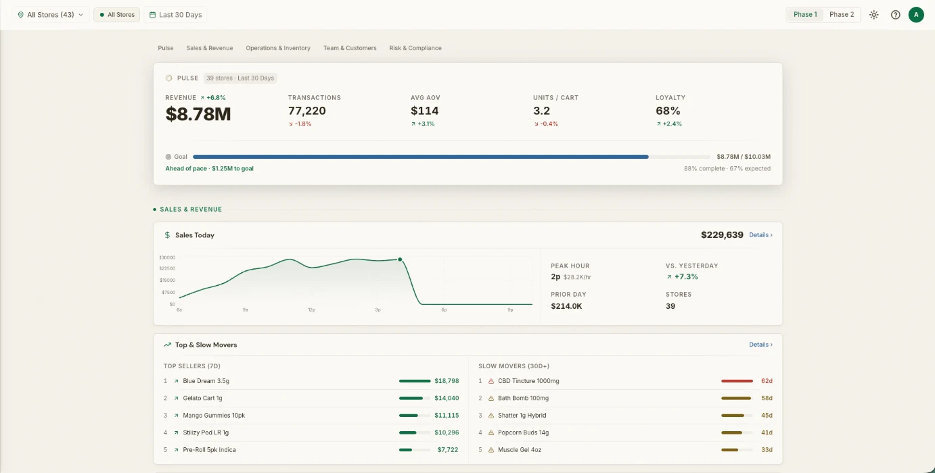935x473 pixels.
Task: Select the Pre-Roll 5pk Indica row name
Action: [x=209, y=450]
